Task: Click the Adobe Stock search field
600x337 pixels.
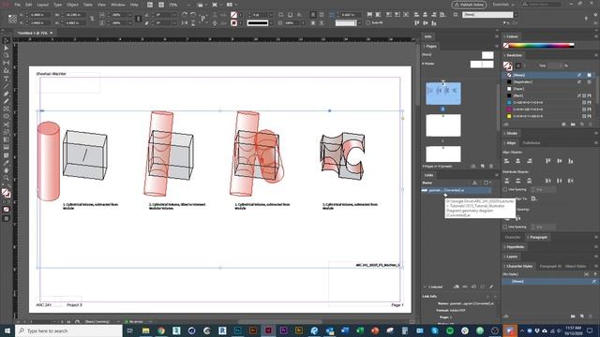Action: click(x=542, y=4)
